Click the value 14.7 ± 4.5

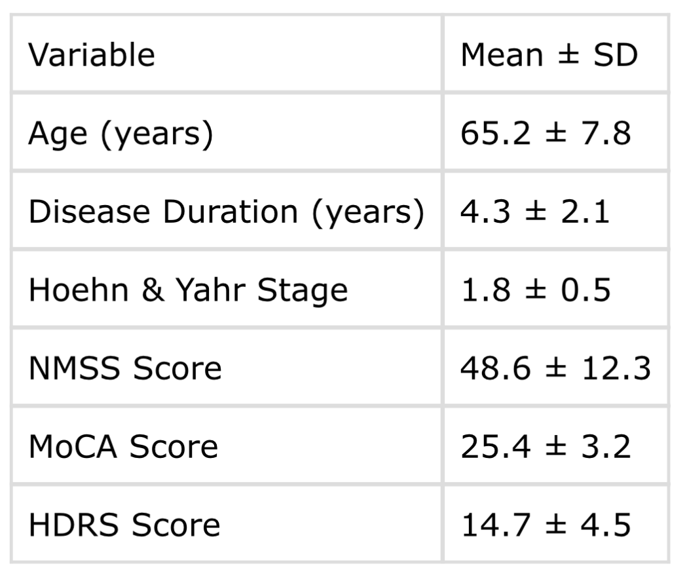(x=546, y=525)
